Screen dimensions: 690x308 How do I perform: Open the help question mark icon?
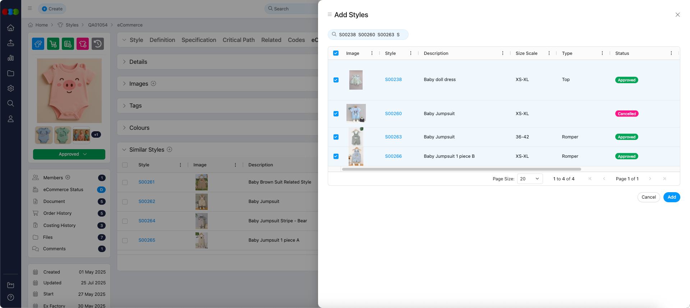(x=11, y=297)
